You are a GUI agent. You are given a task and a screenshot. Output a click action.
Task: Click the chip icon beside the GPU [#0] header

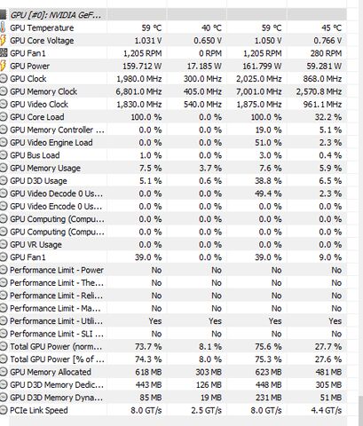point(3,14)
